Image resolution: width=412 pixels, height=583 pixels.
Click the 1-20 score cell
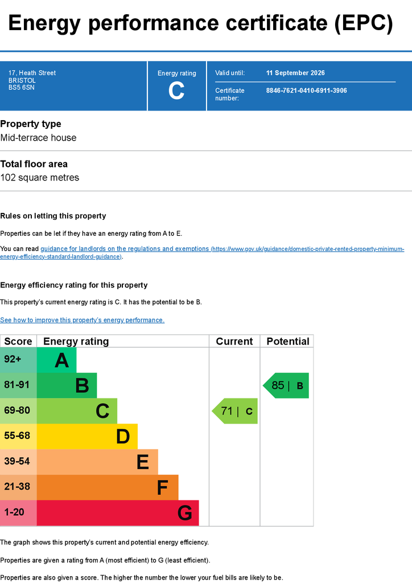click(18, 513)
